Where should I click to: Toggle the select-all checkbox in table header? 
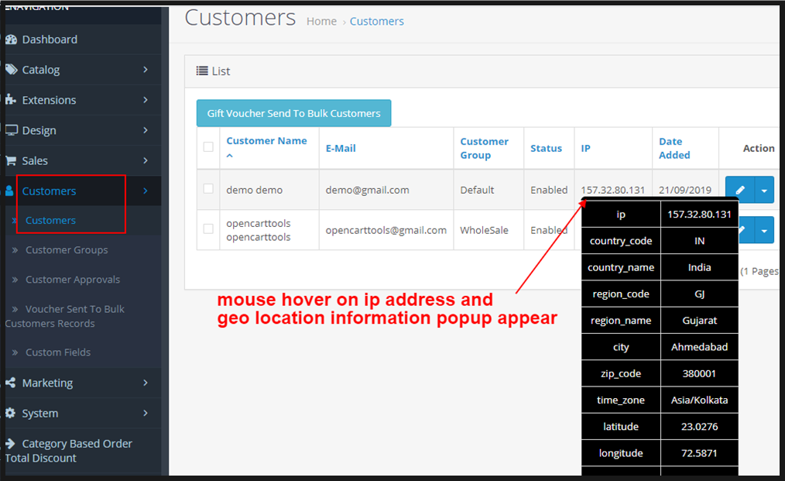(208, 147)
